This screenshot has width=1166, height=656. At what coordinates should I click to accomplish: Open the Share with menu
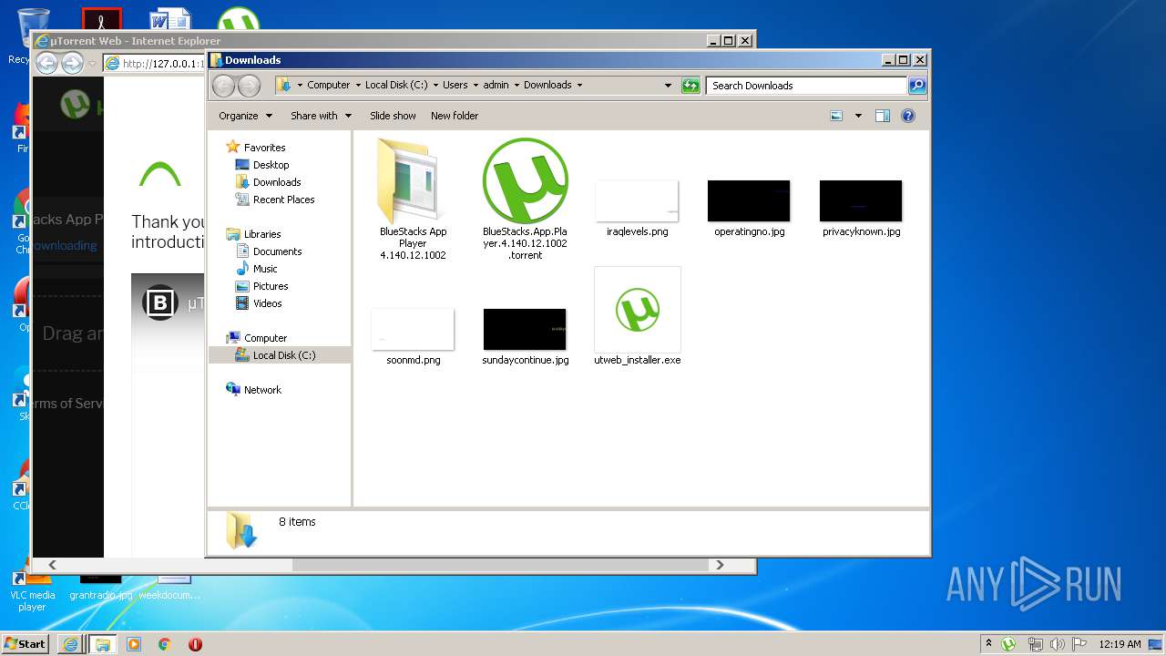pyautogui.click(x=321, y=116)
